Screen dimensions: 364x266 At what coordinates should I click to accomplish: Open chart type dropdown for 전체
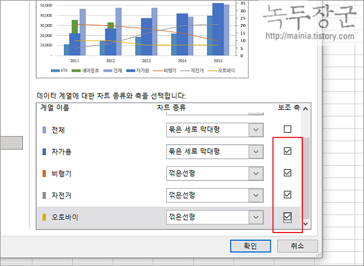tap(256, 130)
